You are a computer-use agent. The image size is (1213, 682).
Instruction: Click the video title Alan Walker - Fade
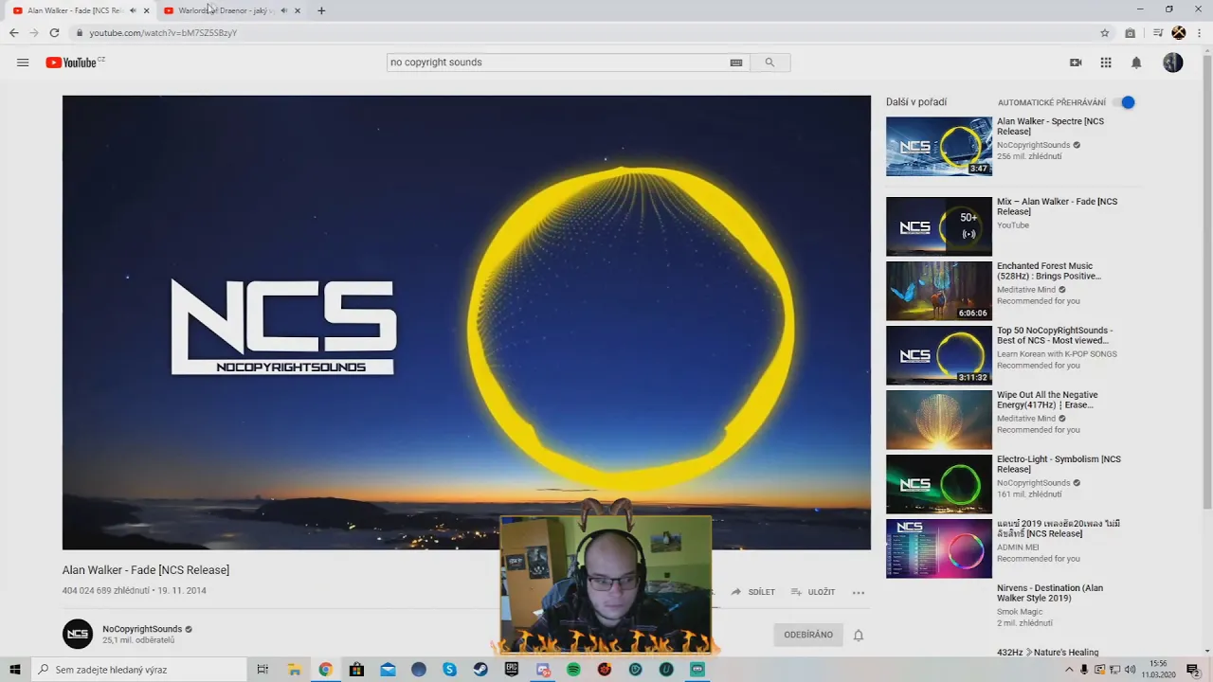(146, 570)
